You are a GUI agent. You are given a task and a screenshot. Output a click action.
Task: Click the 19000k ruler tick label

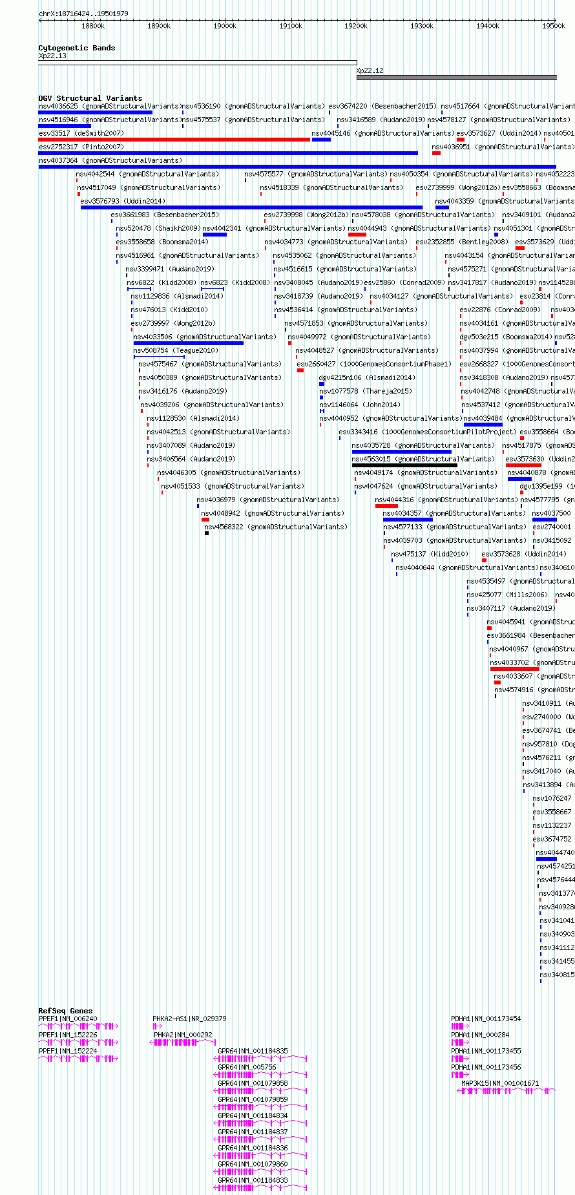[225, 26]
